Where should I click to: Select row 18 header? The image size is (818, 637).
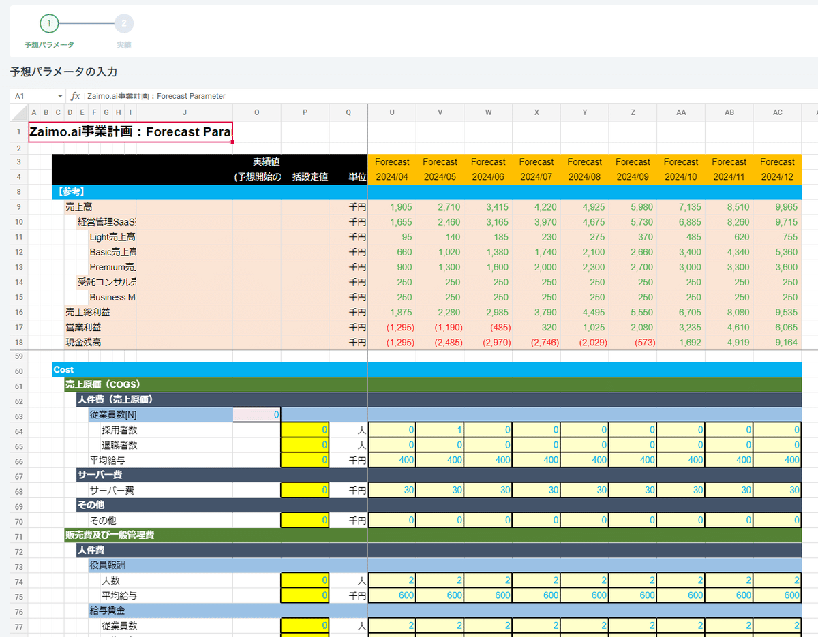[19, 342]
